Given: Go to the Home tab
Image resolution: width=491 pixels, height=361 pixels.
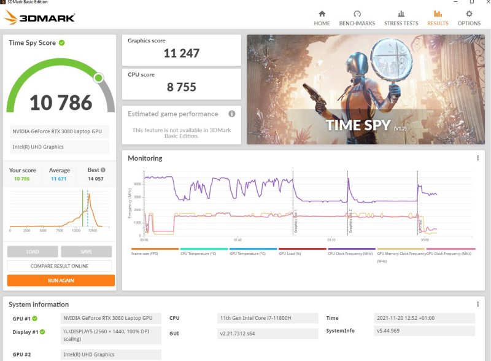Looking at the screenshot, I should click(322, 18).
